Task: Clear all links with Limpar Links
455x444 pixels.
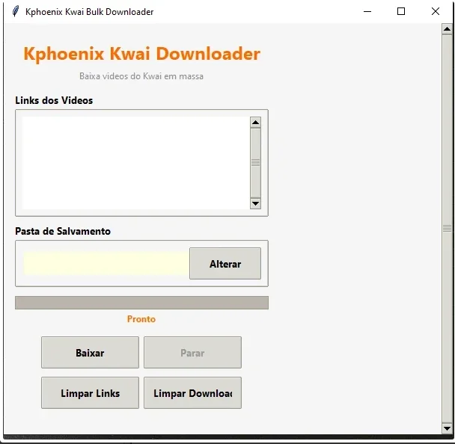Action: [90, 392]
